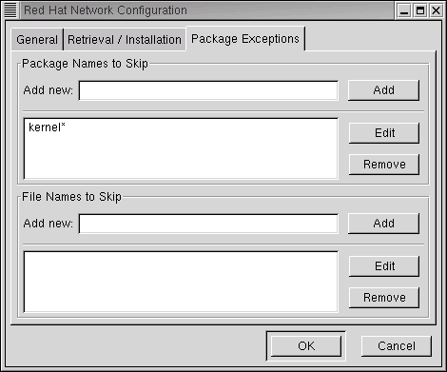Viewport: 447px width, 372px height.
Task: Edit the selected file name entry
Action: pos(384,266)
